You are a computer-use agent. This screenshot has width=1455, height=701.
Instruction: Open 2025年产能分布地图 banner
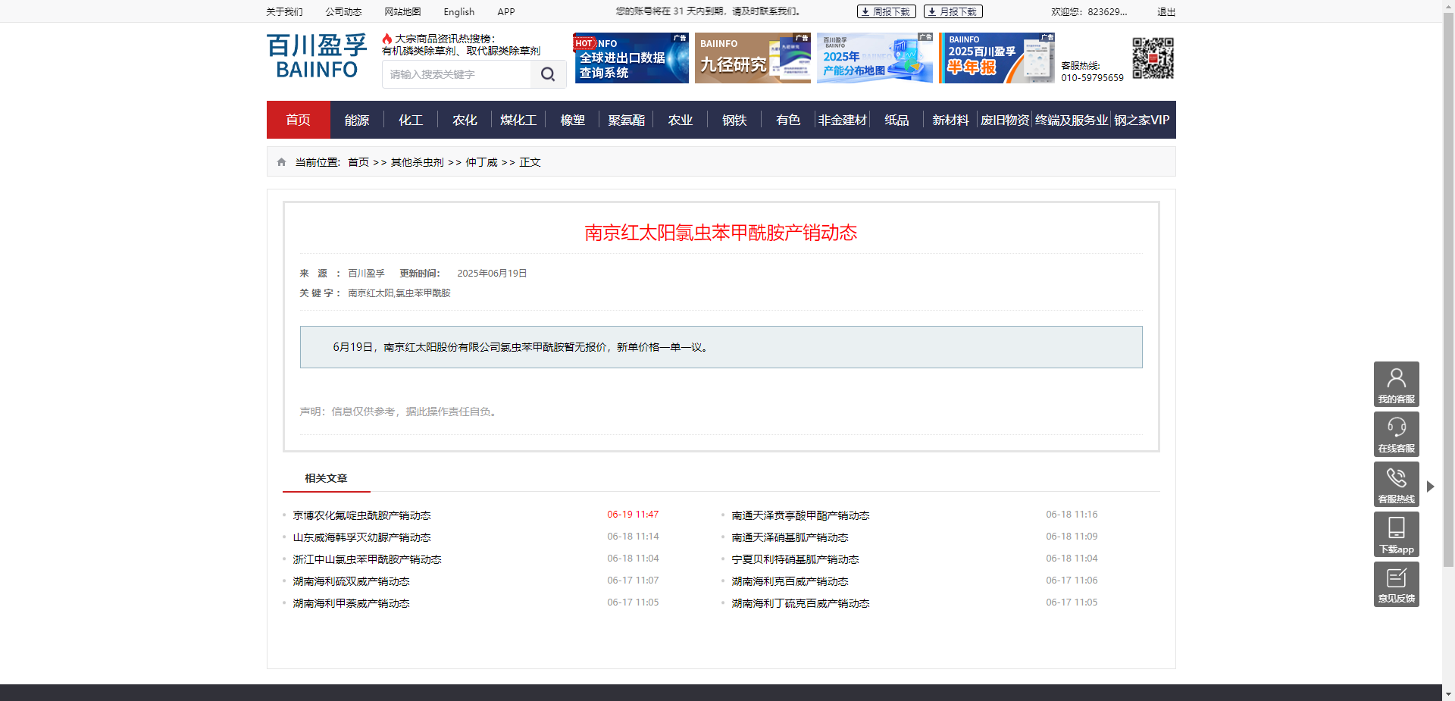point(875,58)
